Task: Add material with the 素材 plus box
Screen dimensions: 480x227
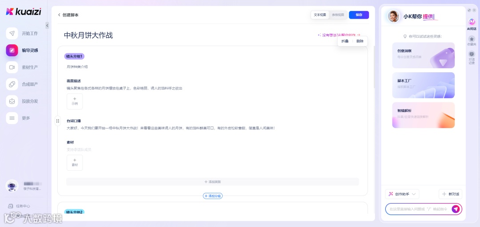Action: (75, 163)
